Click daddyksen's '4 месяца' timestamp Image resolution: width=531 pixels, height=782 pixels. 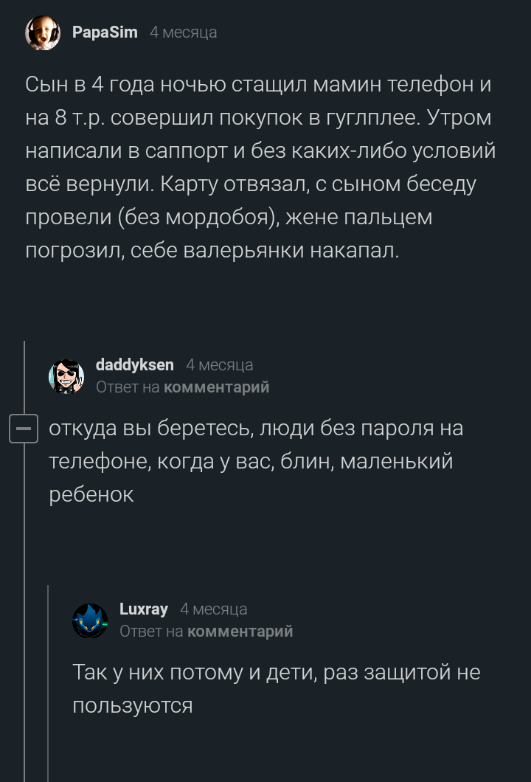219,364
